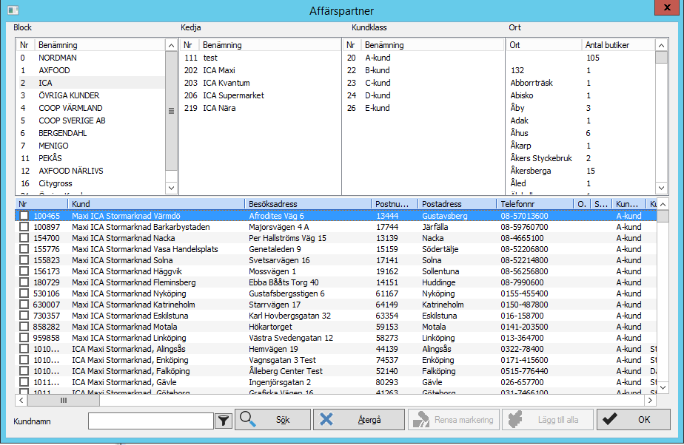Select block ICA
The height and width of the screenshot is (445, 684).
(91, 83)
